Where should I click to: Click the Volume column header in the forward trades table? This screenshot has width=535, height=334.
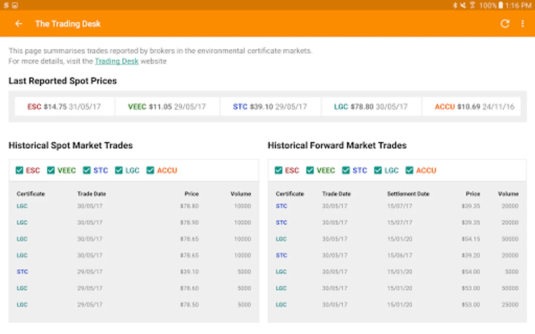coord(508,194)
